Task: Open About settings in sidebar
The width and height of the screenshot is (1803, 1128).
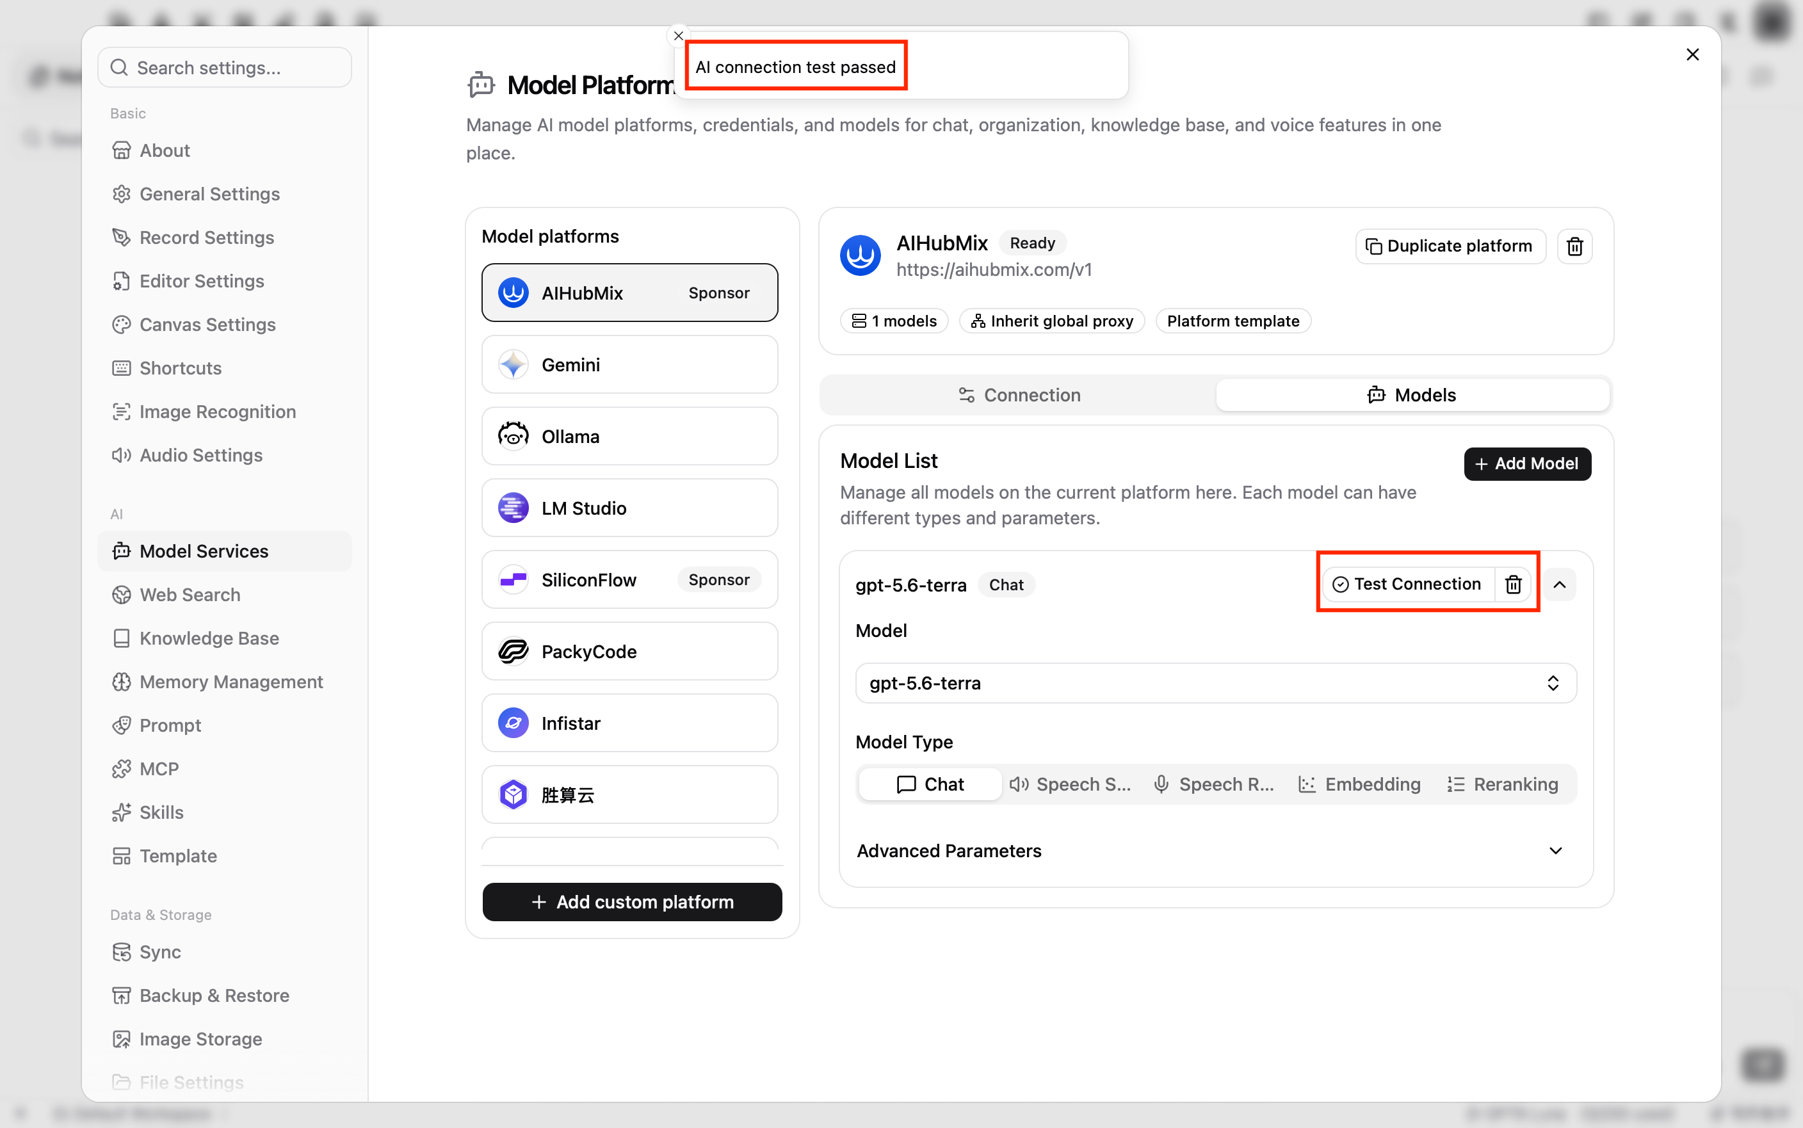Action: point(224,150)
